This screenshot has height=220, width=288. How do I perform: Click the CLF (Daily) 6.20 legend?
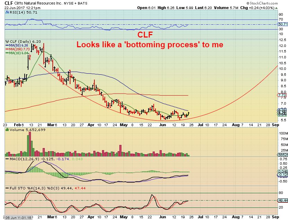click(x=25, y=42)
